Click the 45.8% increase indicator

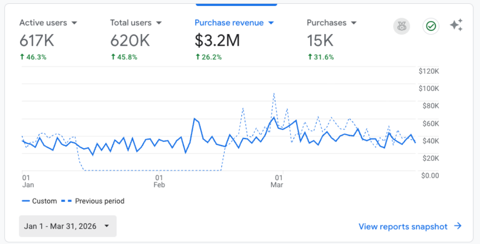coord(124,57)
